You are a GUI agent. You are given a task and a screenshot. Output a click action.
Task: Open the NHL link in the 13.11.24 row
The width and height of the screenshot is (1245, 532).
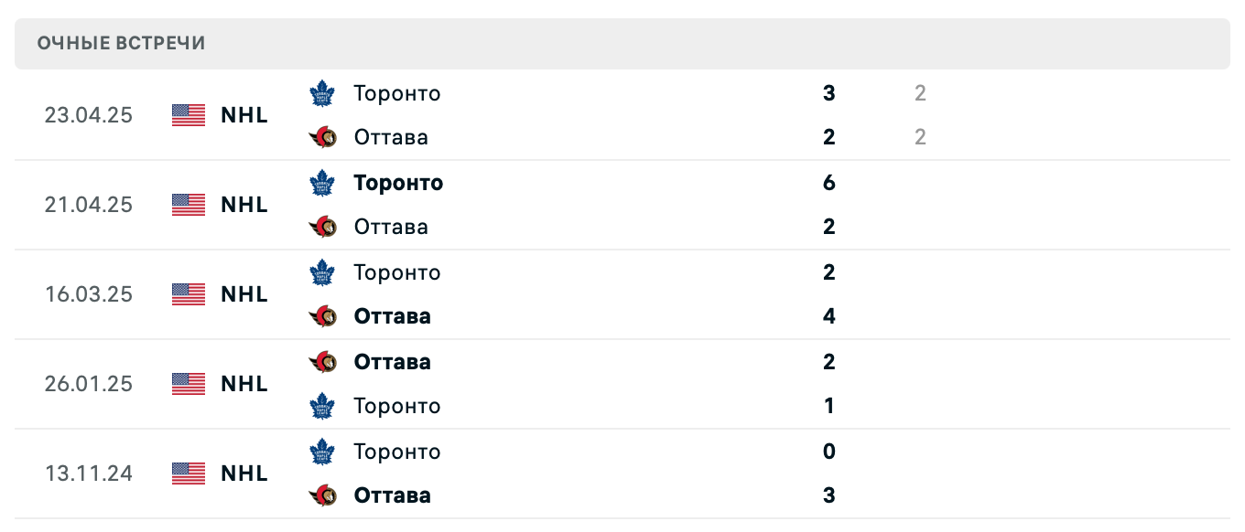pyautogui.click(x=243, y=473)
